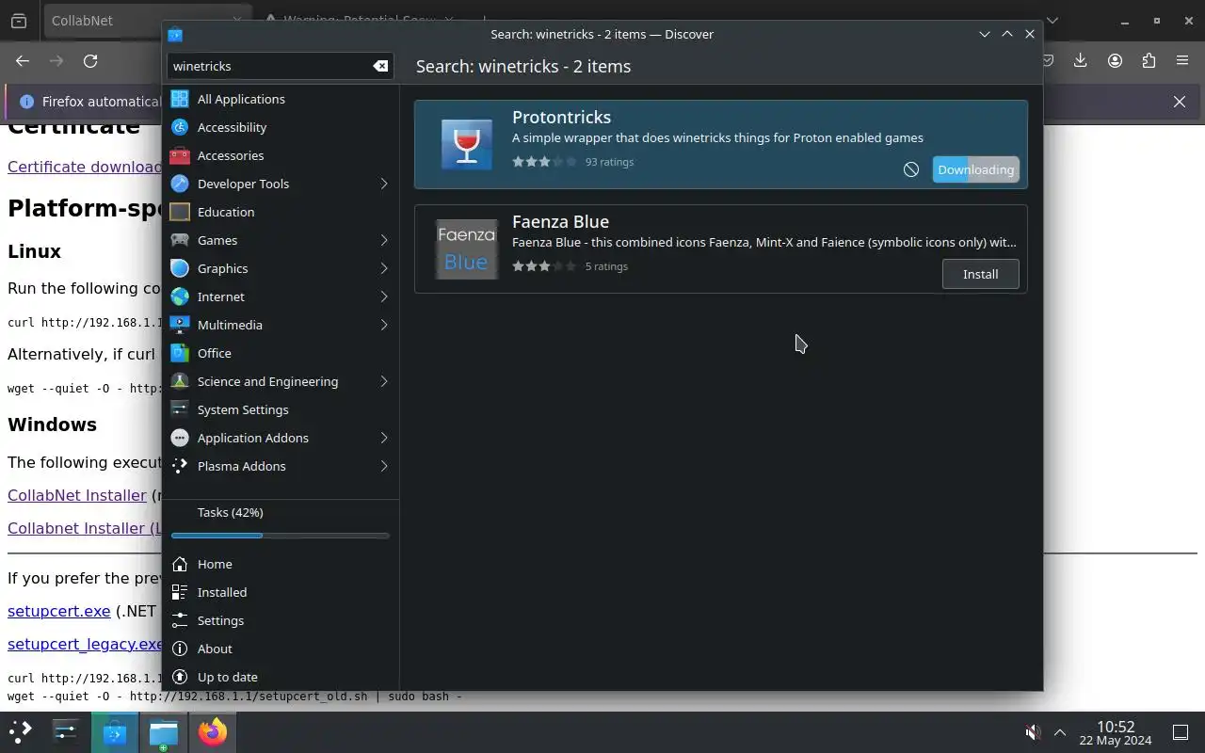Expand Plasma Addons subcategories arrow
The image size is (1205, 753).
tap(384, 466)
